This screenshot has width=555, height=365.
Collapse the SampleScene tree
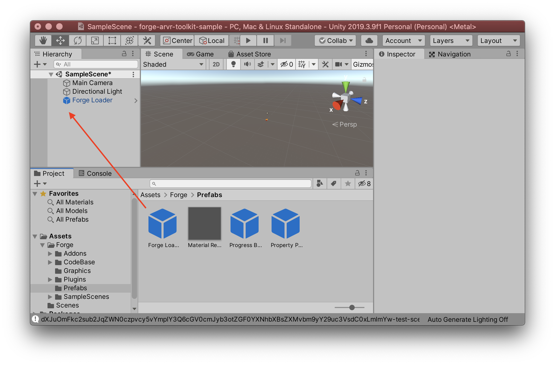[x=51, y=74]
